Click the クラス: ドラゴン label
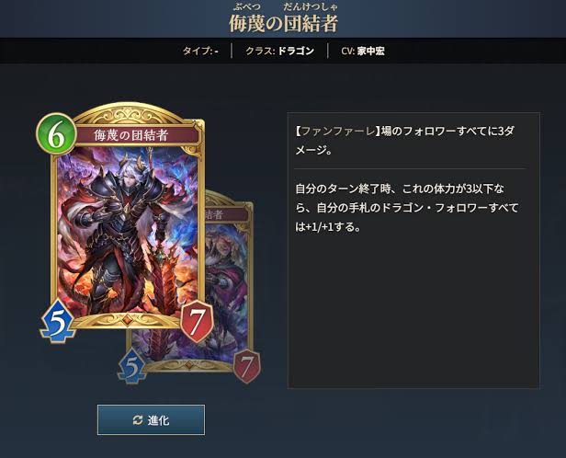566x458 pixels. coord(279,51)
